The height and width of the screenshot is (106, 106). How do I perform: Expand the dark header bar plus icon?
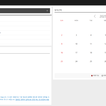coord(47,11)
